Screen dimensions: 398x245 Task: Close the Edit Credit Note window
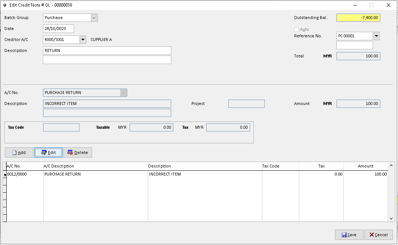pos(388,5)
